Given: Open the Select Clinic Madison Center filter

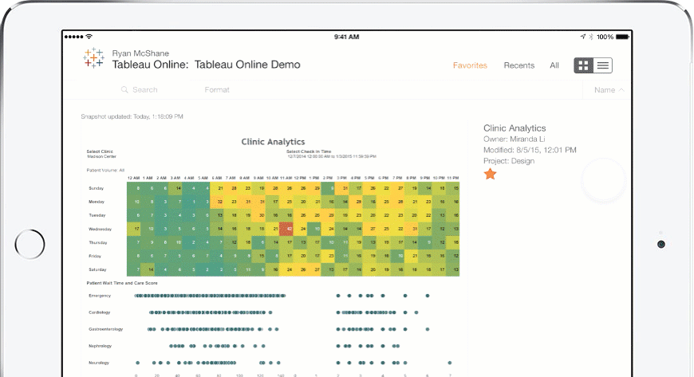Looking at the screenshot, I should [100, 154].
